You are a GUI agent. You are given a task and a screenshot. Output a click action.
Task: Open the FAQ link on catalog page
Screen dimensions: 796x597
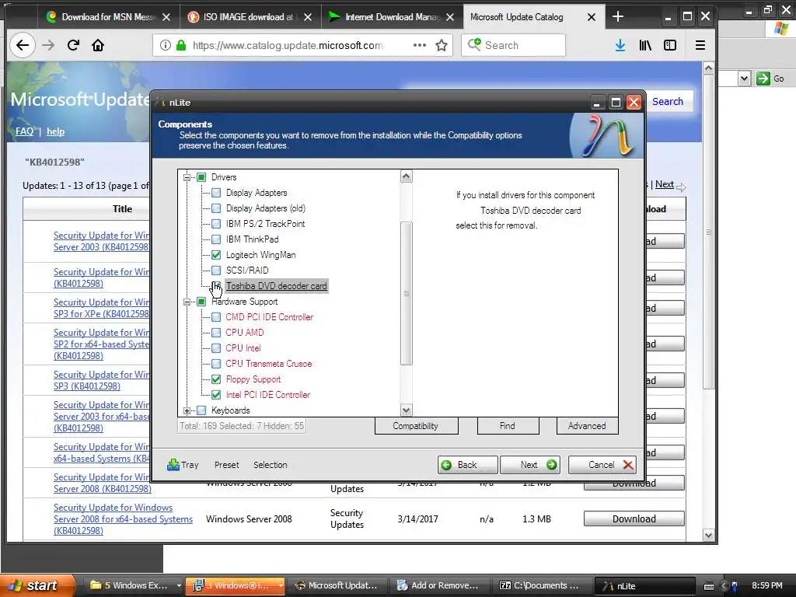[24, 131]
